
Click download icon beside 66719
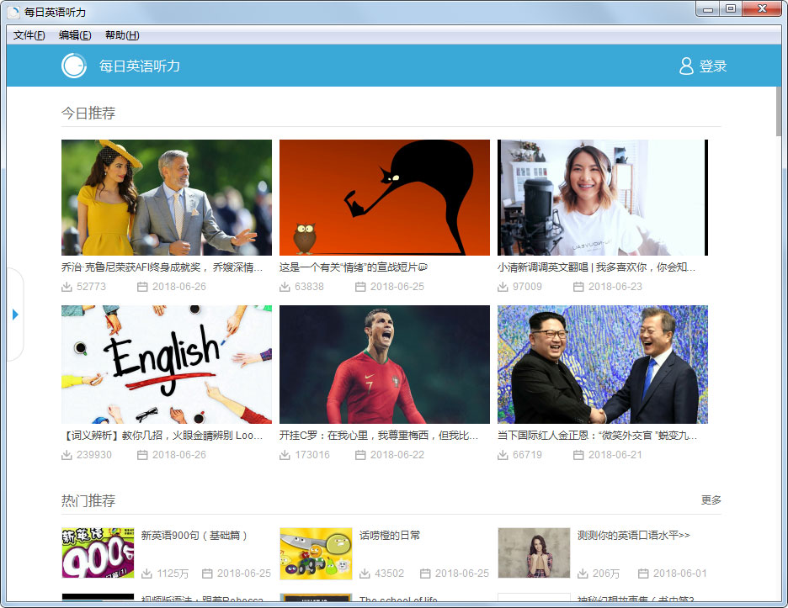[x=503, y=455]
